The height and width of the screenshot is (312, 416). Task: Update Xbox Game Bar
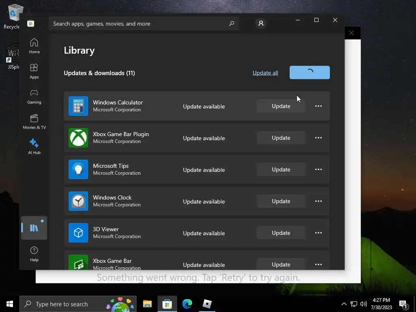[x=281, y=264]
